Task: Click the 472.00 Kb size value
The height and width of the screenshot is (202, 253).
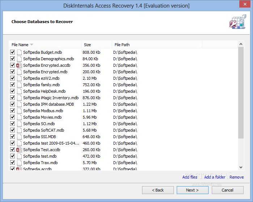Action: click(x=91, y=156)
